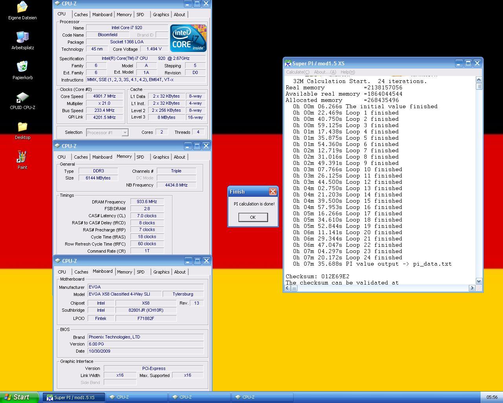Click the Core Speed value 4901.7 MHz
Screen dimensions: 503x403
pyautogui.click(x=105, y=96)
